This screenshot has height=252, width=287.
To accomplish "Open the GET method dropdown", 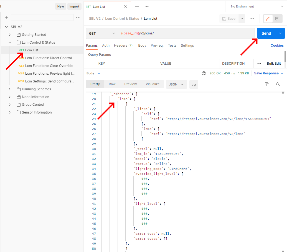I will [x=102, y=33].
